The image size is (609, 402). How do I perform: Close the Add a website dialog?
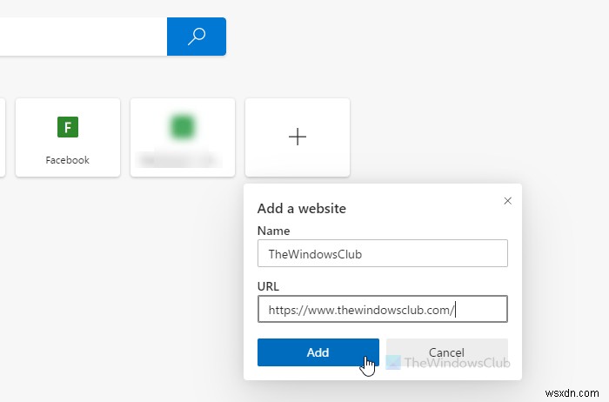pyautogui.click(x=507, y=201)
